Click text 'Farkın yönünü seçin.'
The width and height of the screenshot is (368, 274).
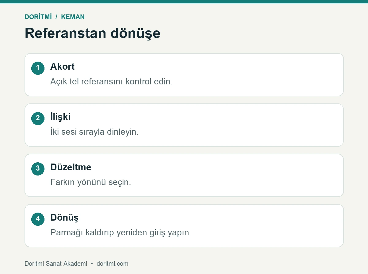point(91,183)
